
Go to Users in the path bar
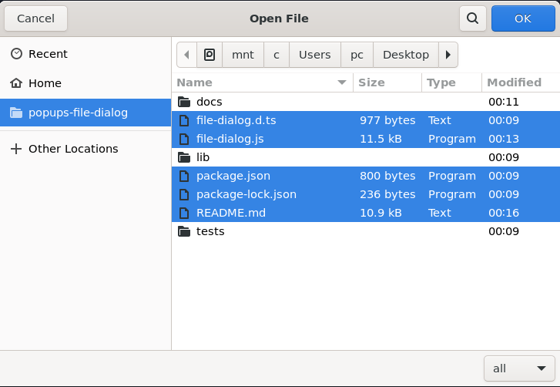pyautogui.click(x=315, y=55)
